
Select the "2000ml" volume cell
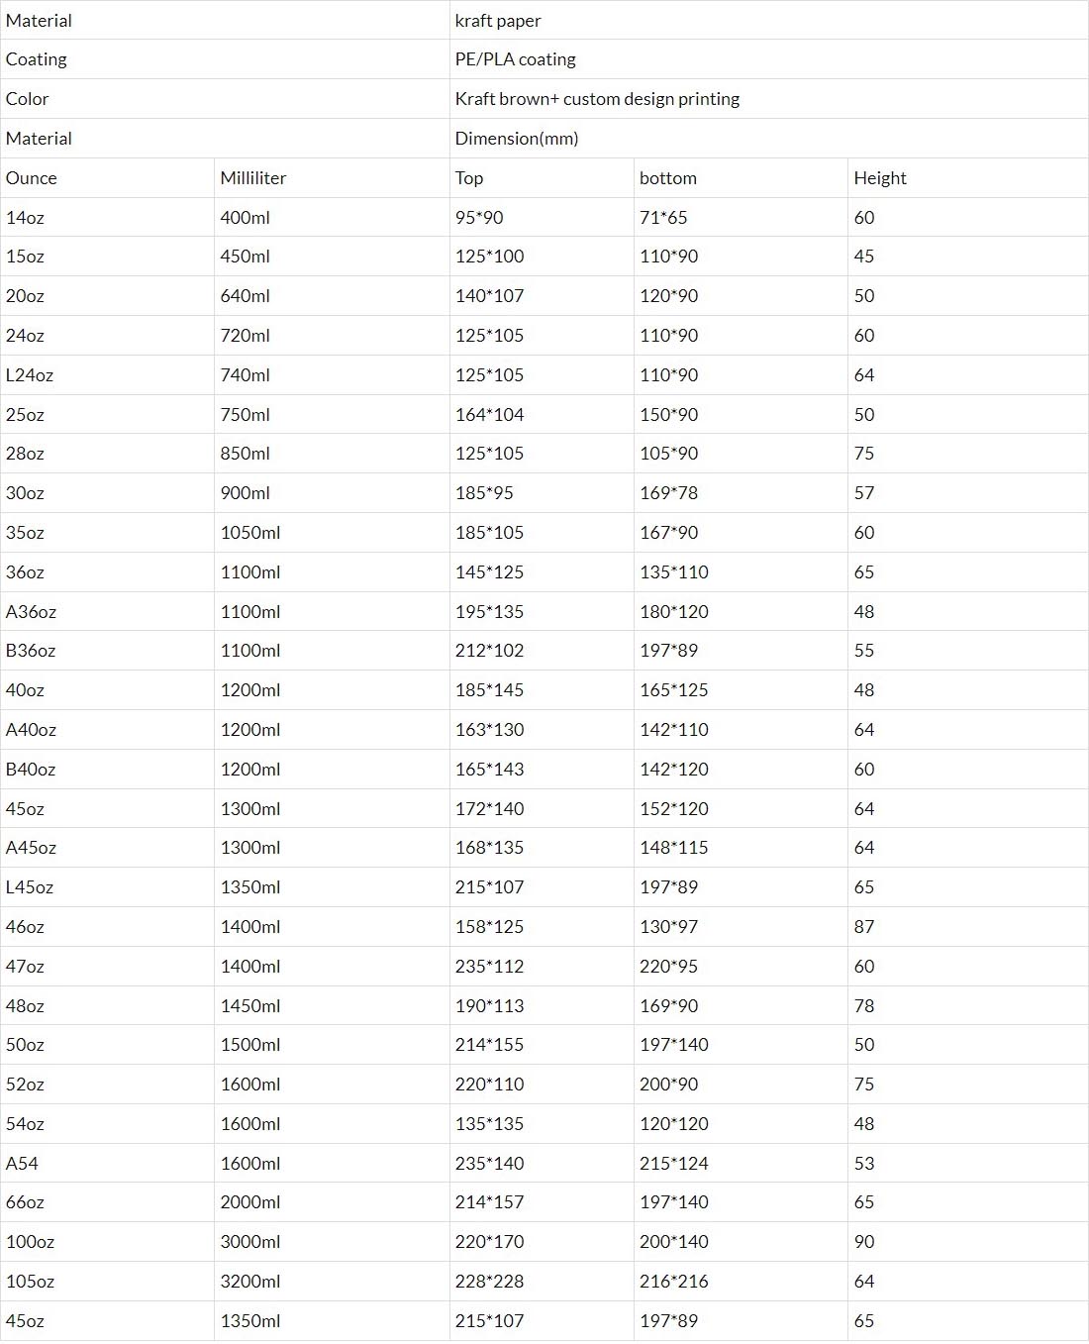[x=249, y=1202]
